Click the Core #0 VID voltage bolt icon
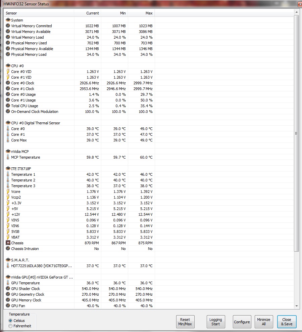 (8, 71)
